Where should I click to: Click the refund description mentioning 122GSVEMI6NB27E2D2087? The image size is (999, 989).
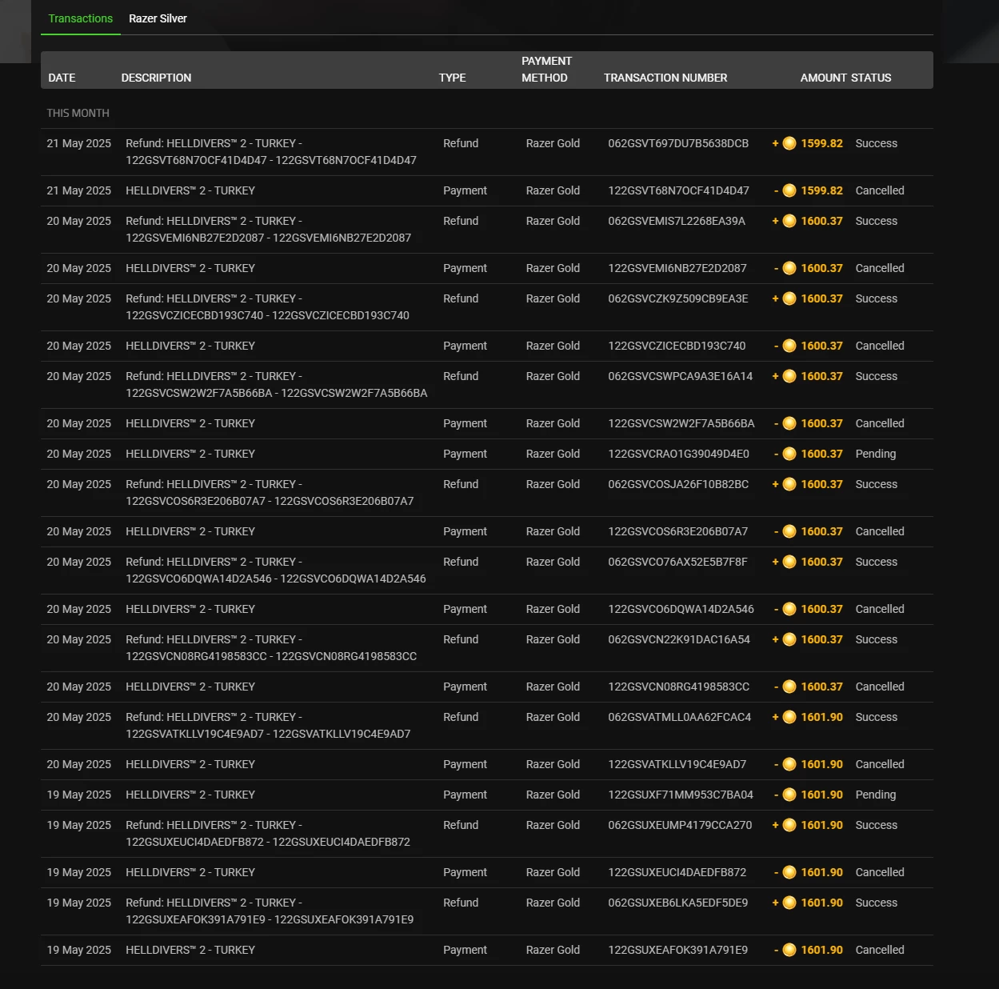(x=269, y=230)
